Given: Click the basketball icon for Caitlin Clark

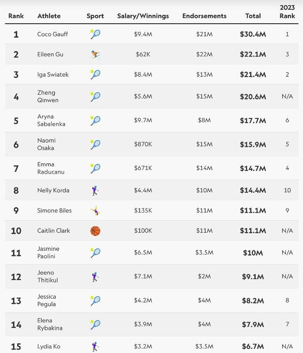Looking at the screenshot, I should [x=96, y=231].
